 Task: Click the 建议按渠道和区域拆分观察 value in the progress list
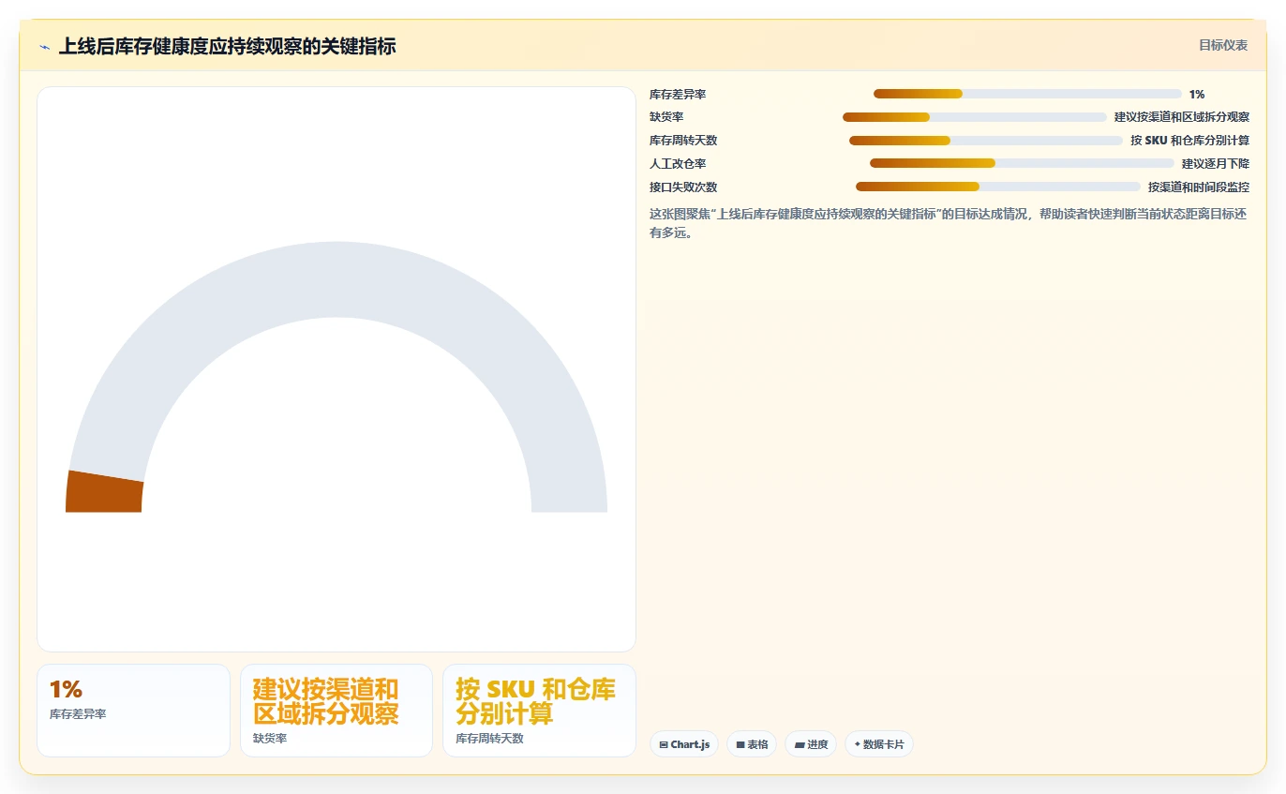pos(1182,117)
